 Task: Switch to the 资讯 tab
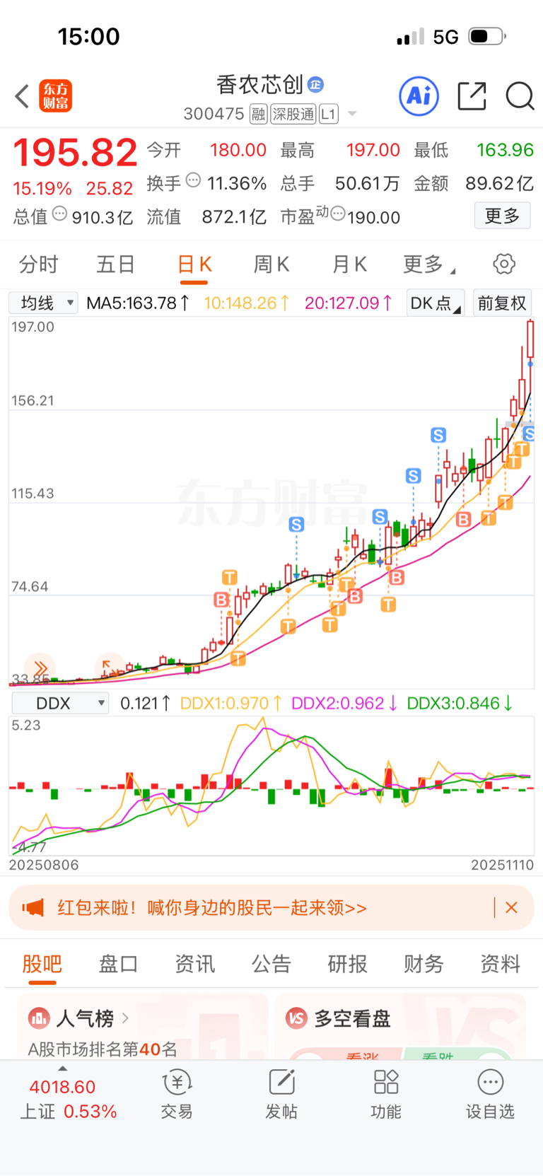pos(194,964)
